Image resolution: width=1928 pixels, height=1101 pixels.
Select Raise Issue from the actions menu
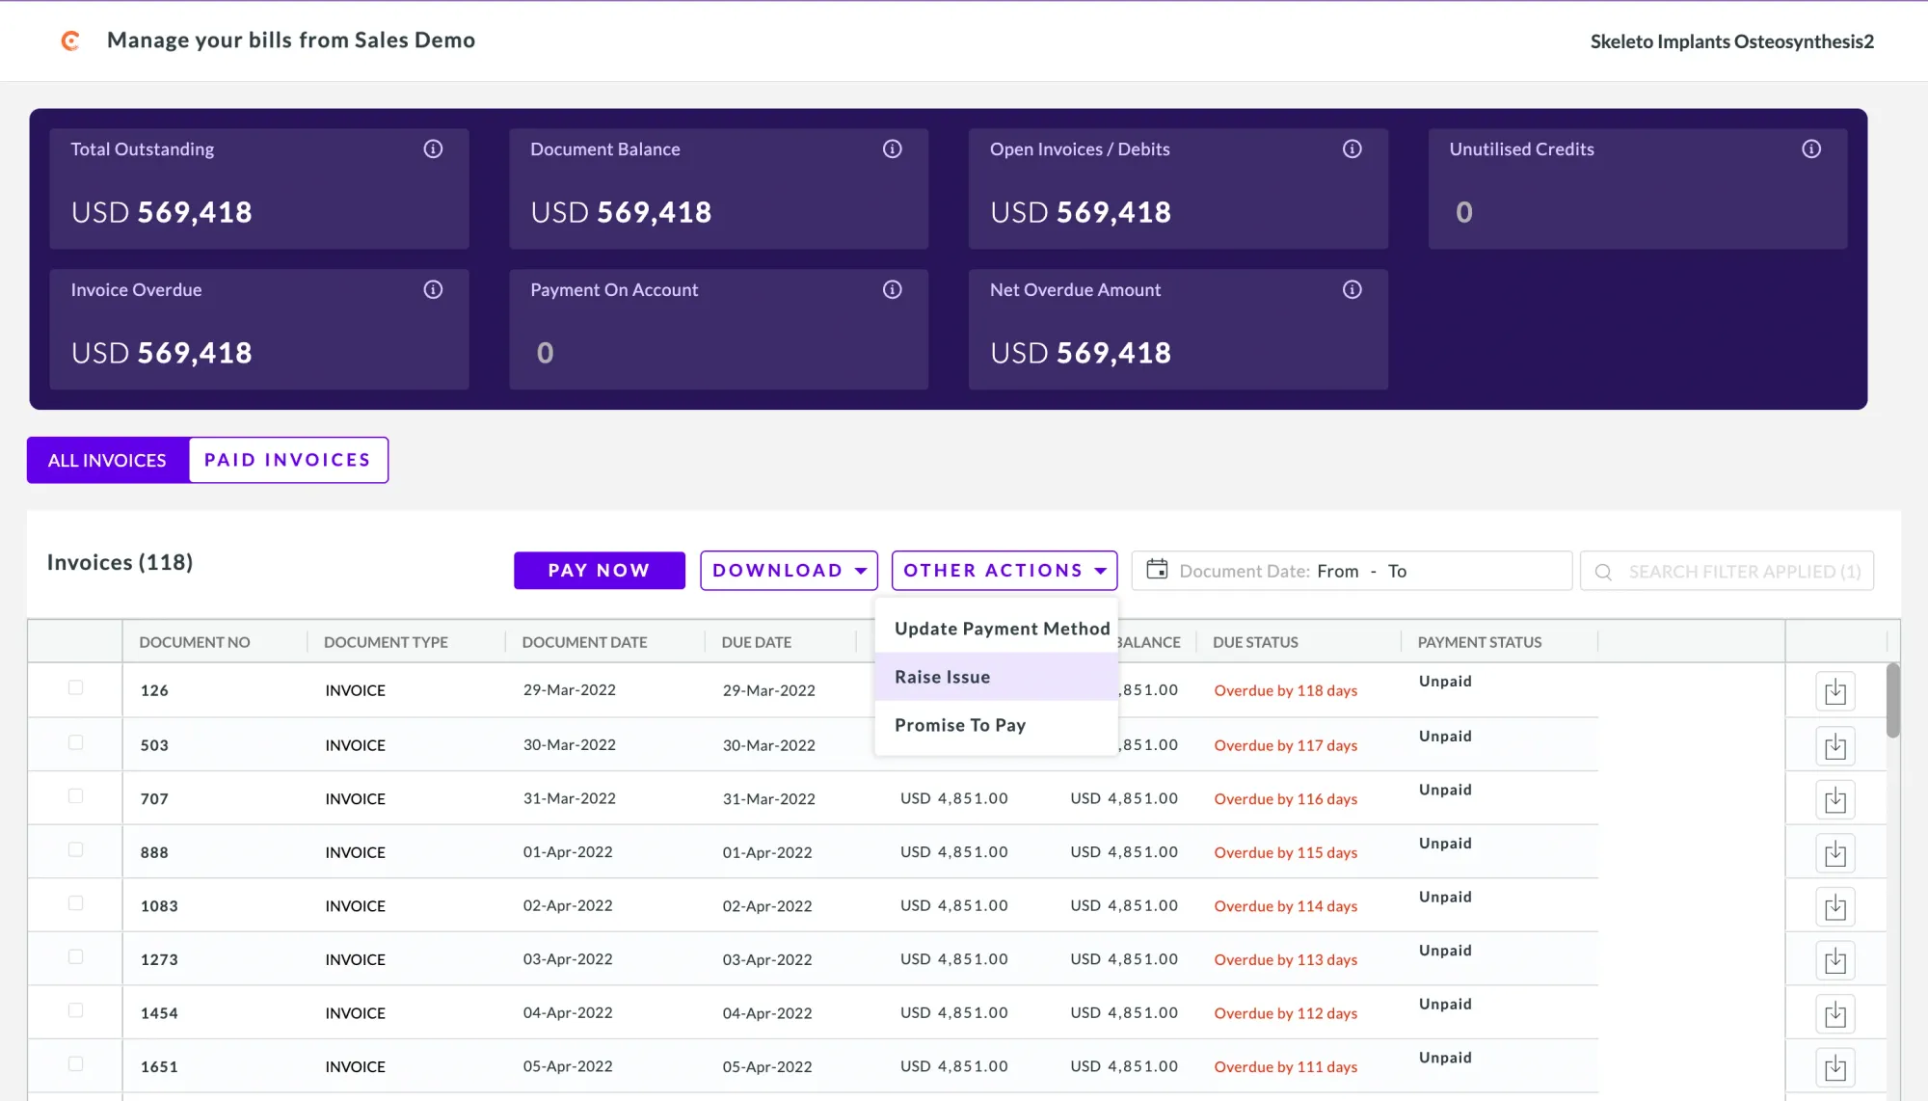941,676
